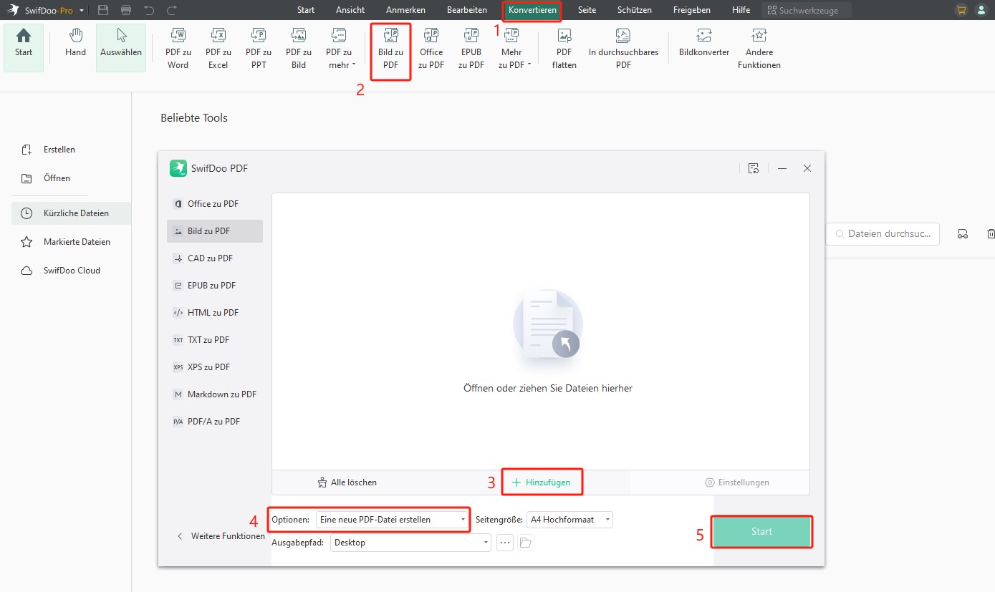Select HTML zu PDF in dialog list
This screenshot has height=592, width=995.
coord(215,313)
